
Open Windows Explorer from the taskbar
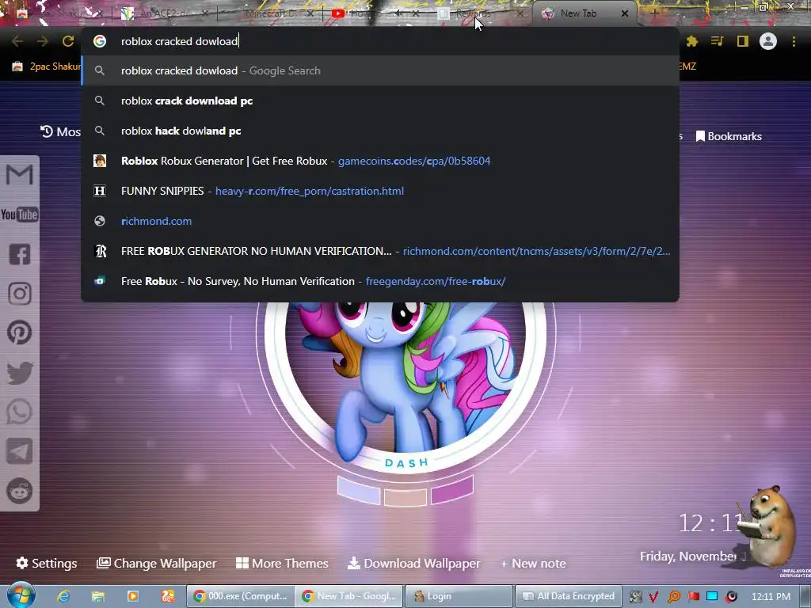tap(97, 596)
